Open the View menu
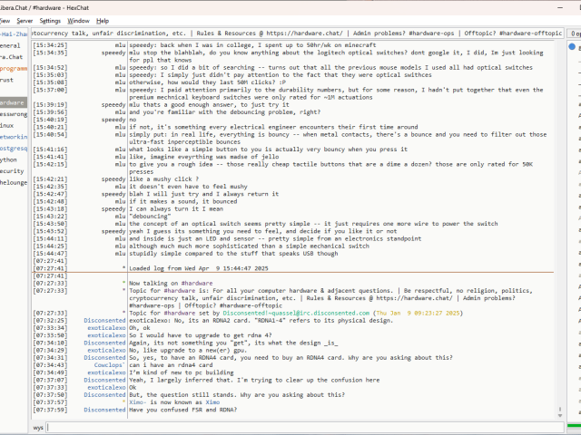Image resolution: width=581 pixels, height=435 pixels. click(x=5, y=20)
